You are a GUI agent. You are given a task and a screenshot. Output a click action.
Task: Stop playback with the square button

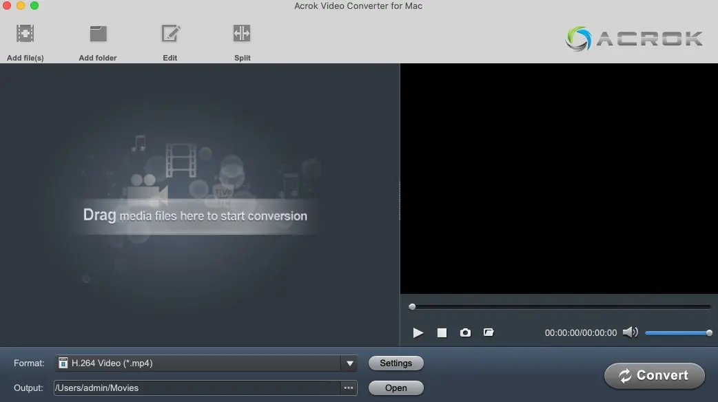(442, 333)
